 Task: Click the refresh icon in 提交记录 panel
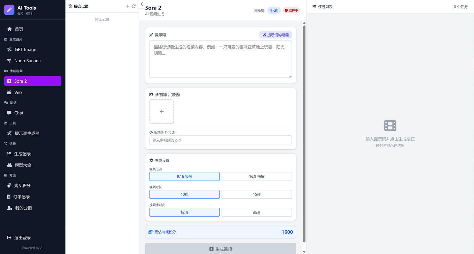134,6
